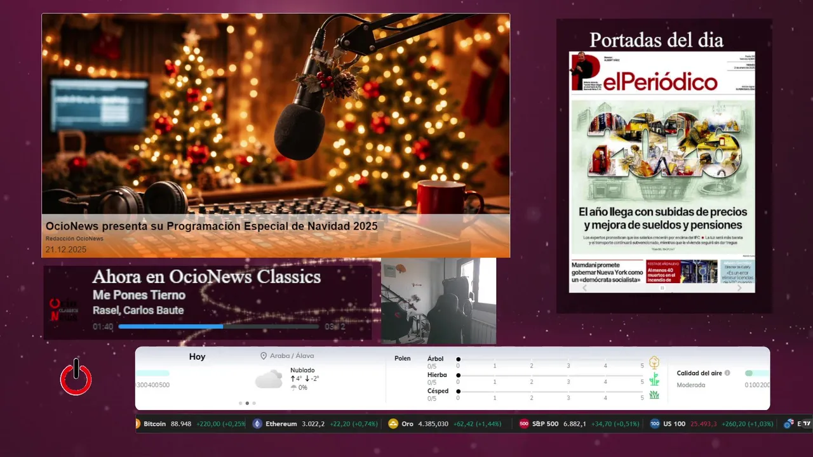The height and width of the screenshot is (457, 813).
Task: Open the OcioNews Navidad 2025 headline
Action: click(212, 226)
